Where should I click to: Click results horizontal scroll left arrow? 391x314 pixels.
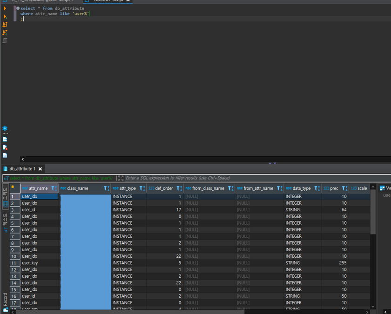[x=12, y=312]
